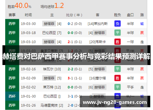The image size is (153, 110).
Task: Click score 2-1 (0-1)
Action: (75, 42)
